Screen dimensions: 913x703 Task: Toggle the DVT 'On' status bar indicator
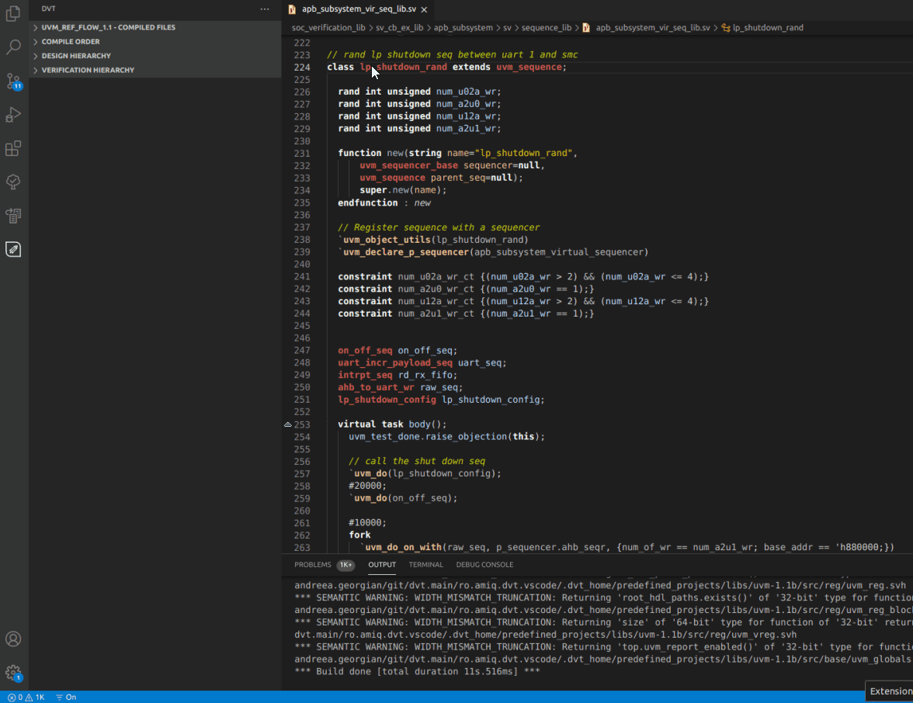(66, 697)
